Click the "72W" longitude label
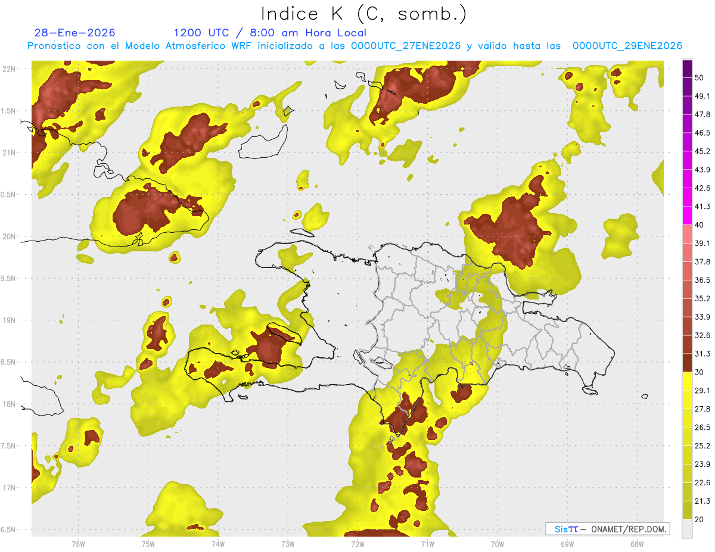This screenshot has height=552, width=715. [x=357, y=544]
